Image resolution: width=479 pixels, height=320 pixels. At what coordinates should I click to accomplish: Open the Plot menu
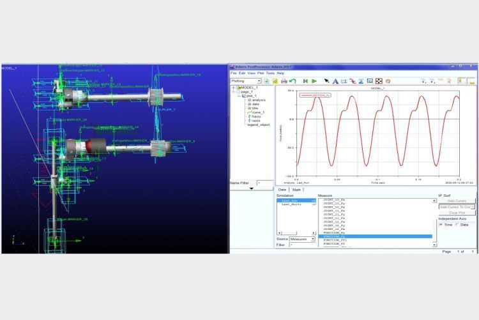[x=261, y=73]
